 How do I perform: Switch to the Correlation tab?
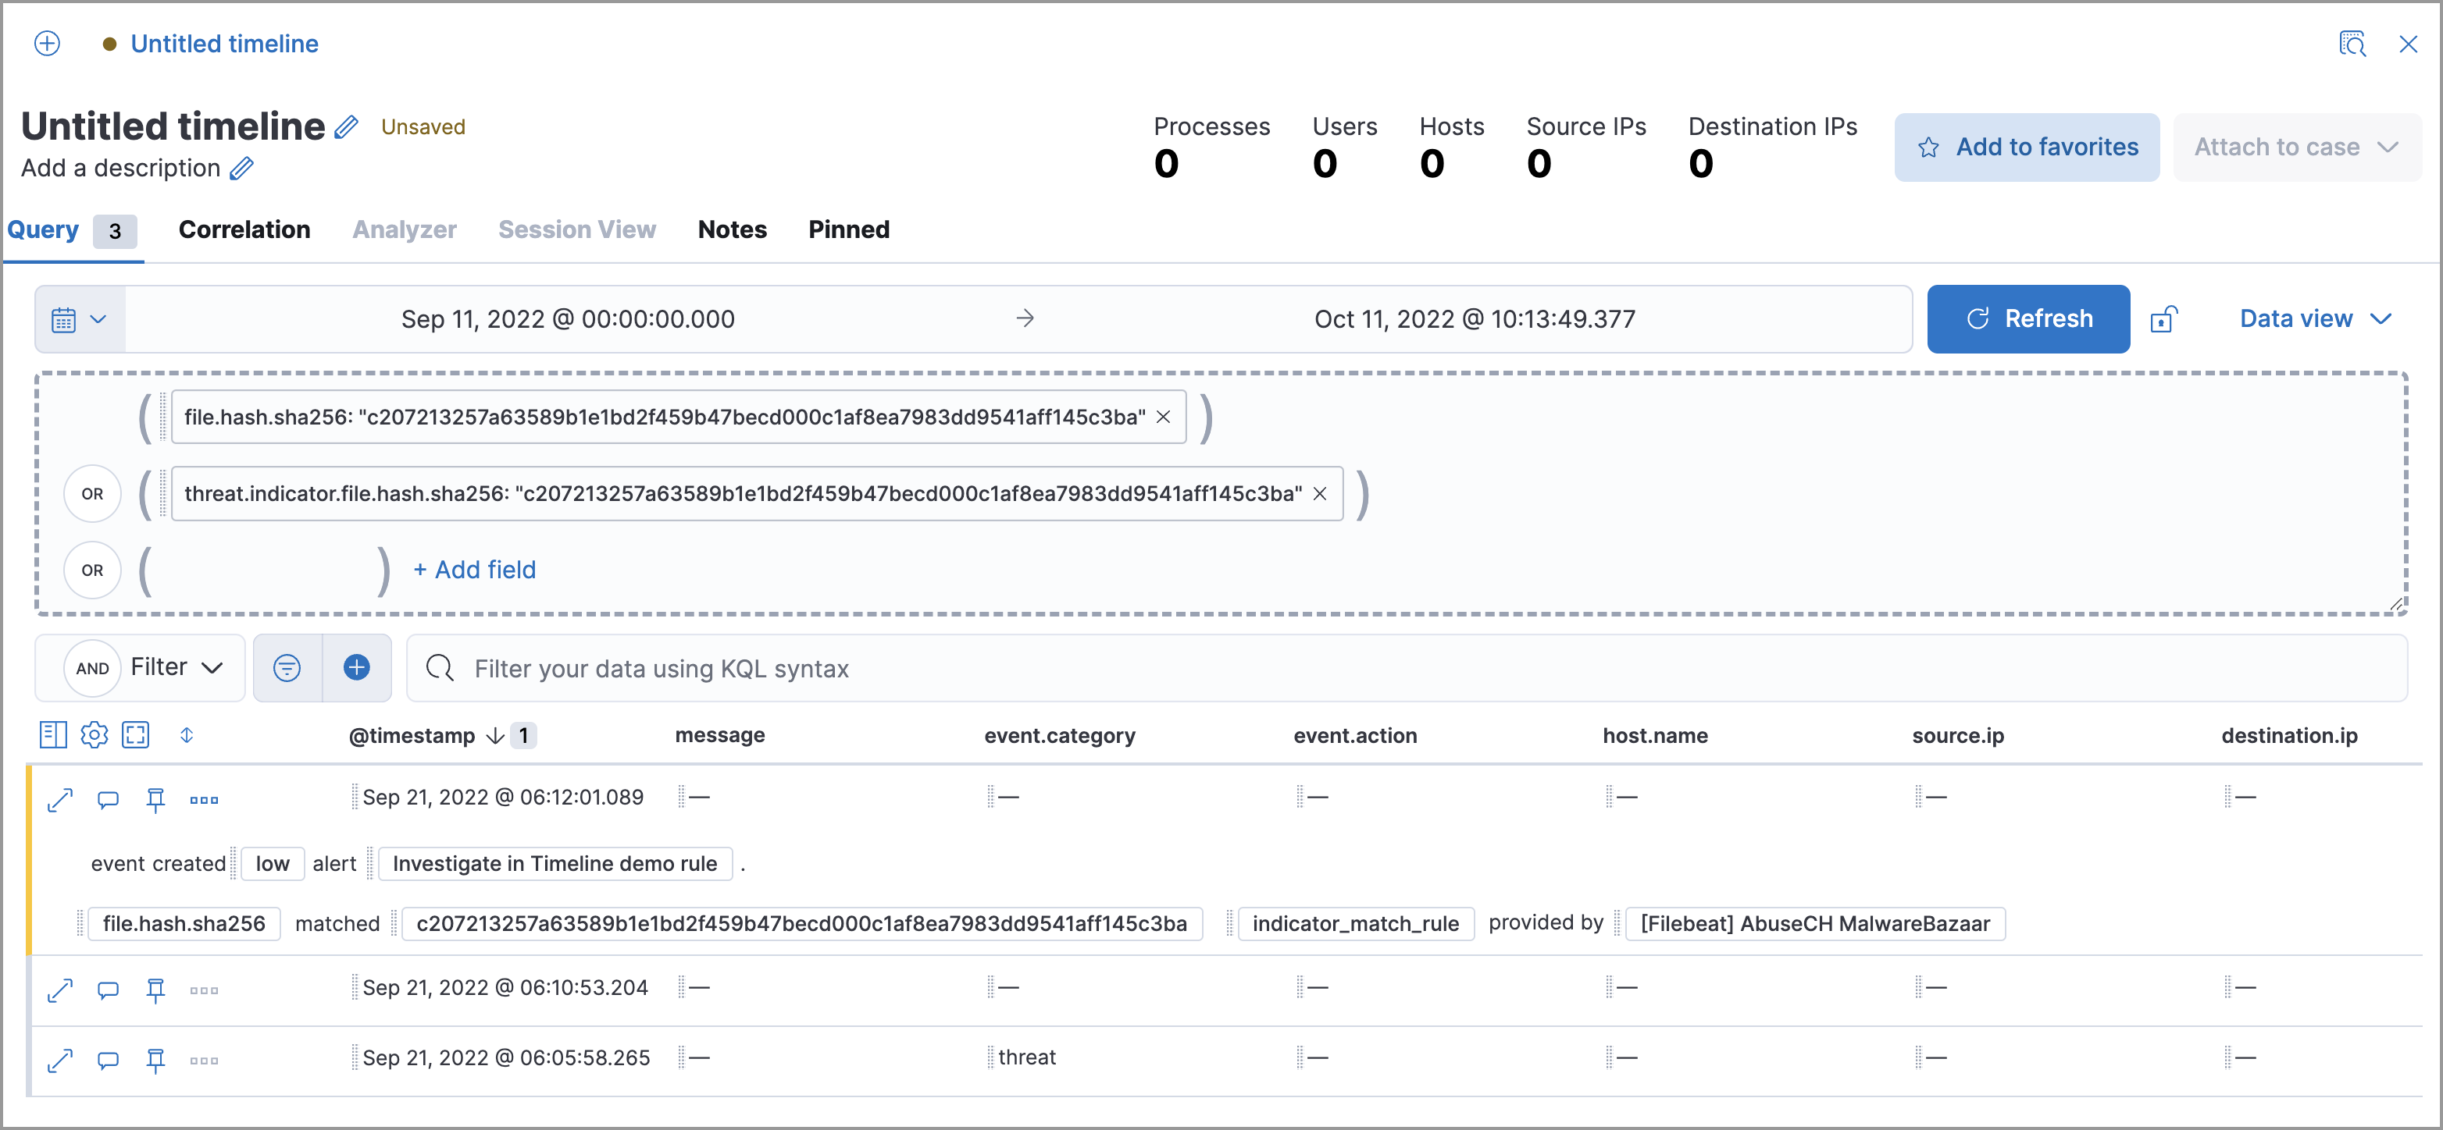[x=244, y=230]
